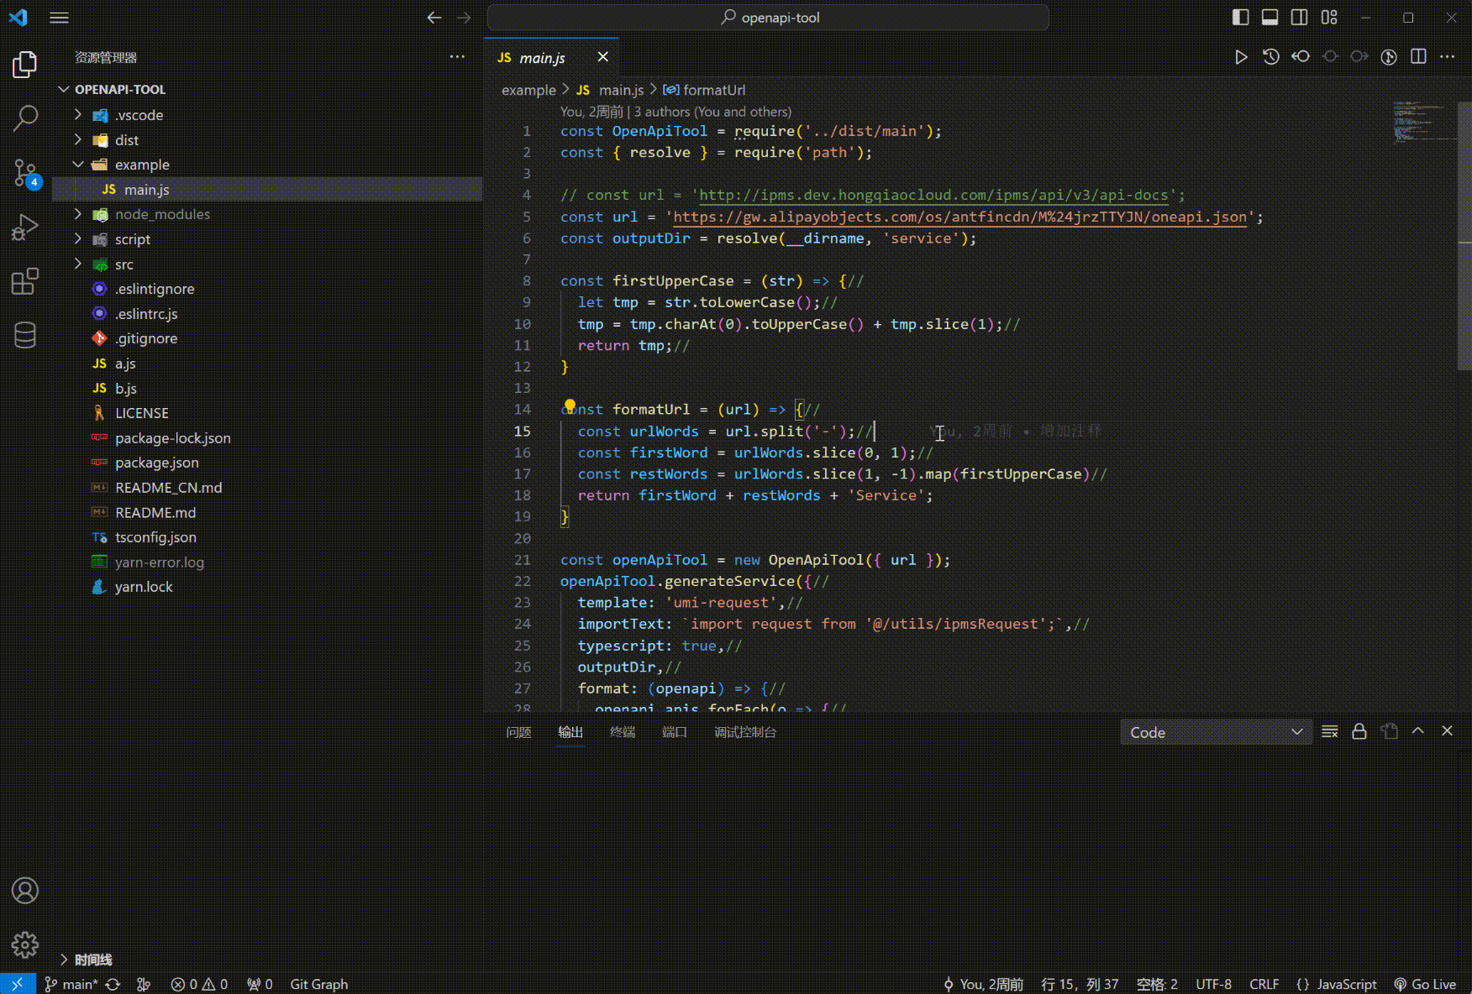
Task: Toggle the bottom panel visibility
Action: (1270, 18)
